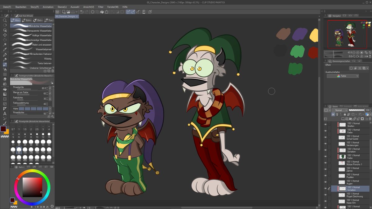The width and height of the screenshot is (372, 209).
Task: Select Transparente Wasserfarbe brush
Action: (x=32, y=31)
